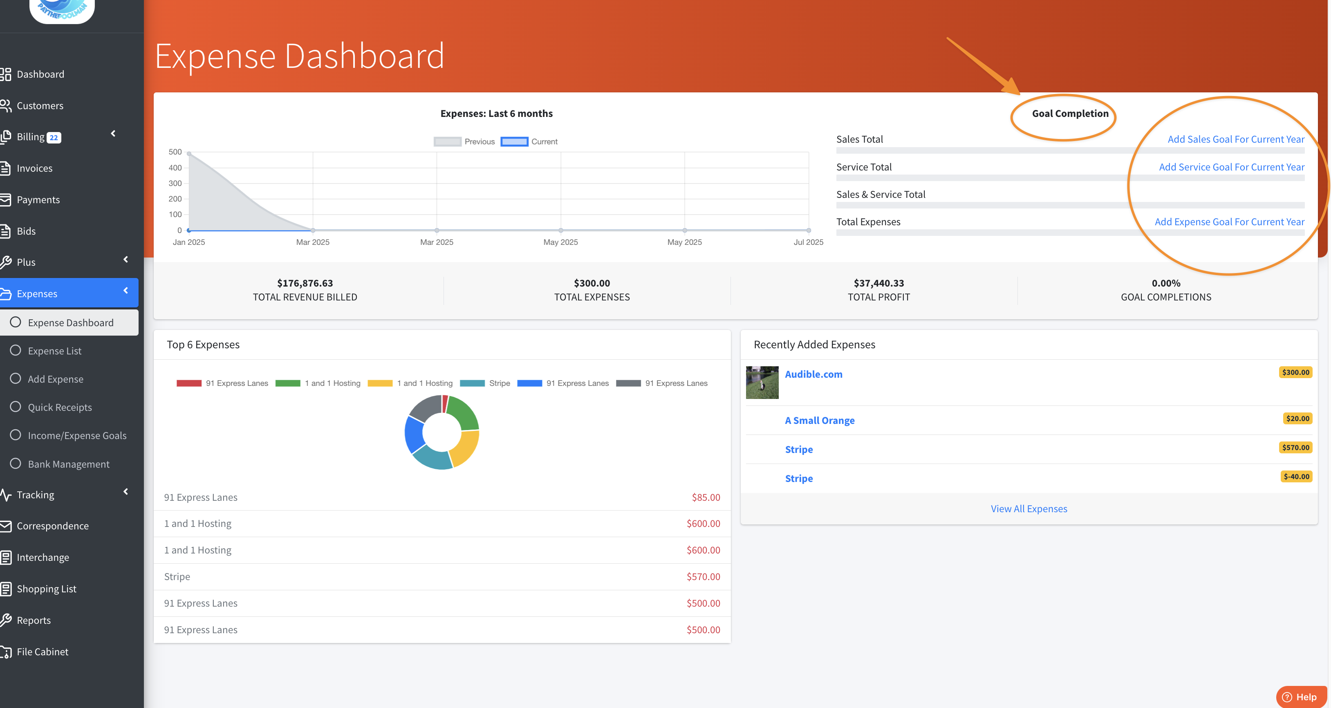Click the Customers people icon
The width and height of the screenshot is (1331, 708).
point(6,106)
